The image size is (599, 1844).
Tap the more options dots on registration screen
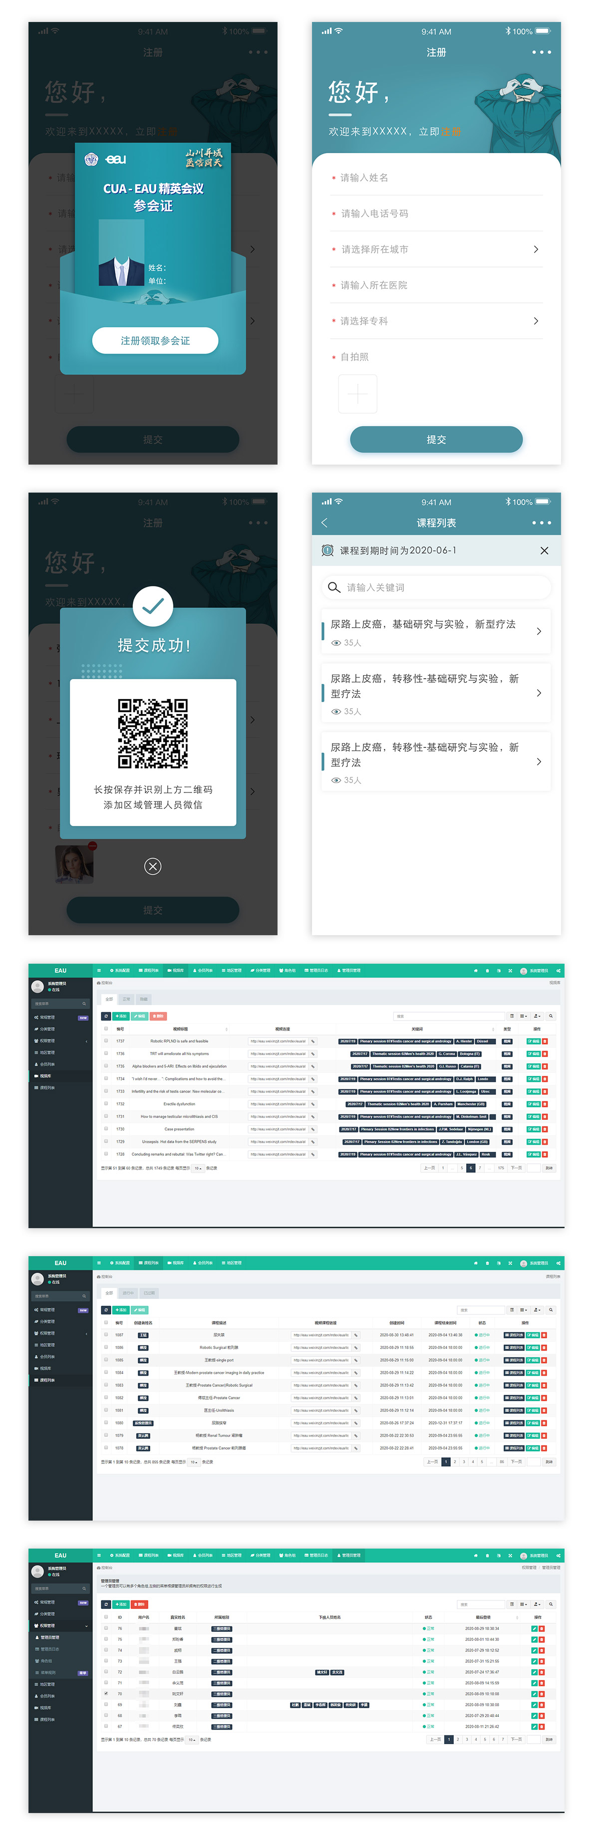[x=541, y=52]
